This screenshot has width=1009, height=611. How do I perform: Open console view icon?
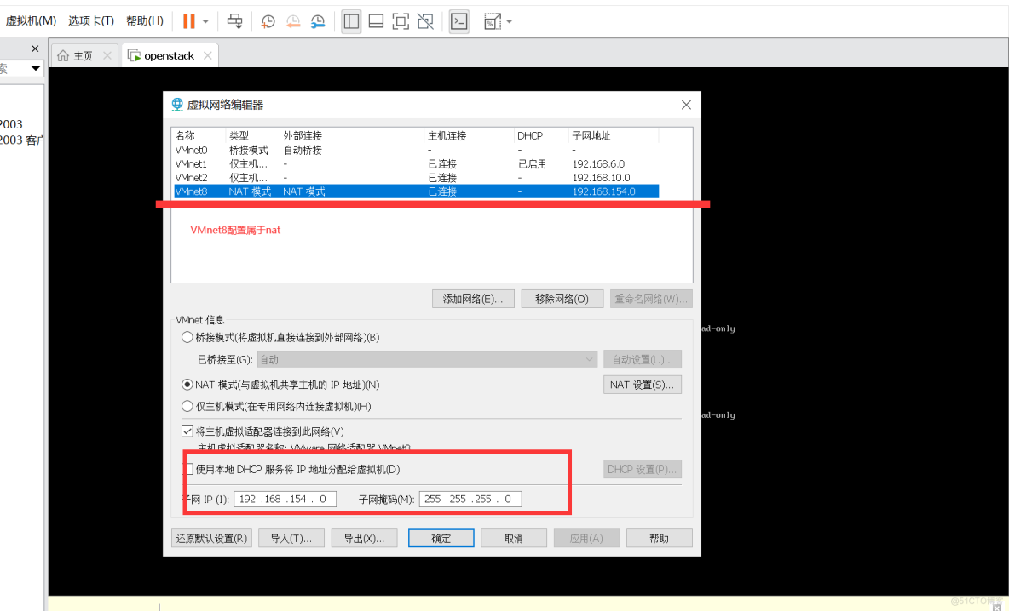458,21
